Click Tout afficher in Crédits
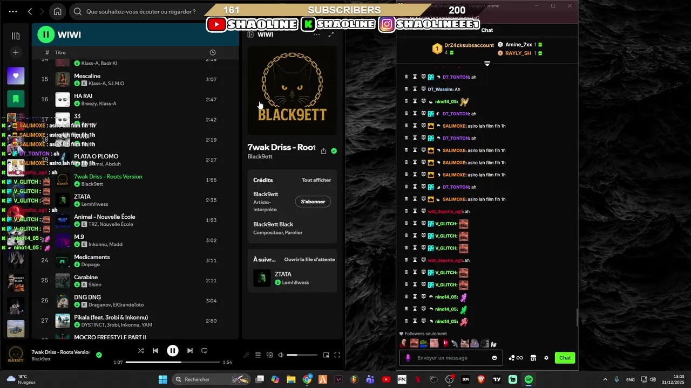 coord(316,180)
